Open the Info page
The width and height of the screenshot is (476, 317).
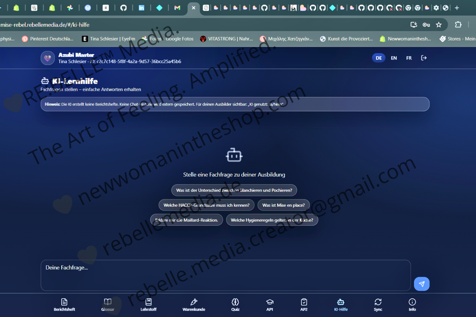tap(412, 304)
